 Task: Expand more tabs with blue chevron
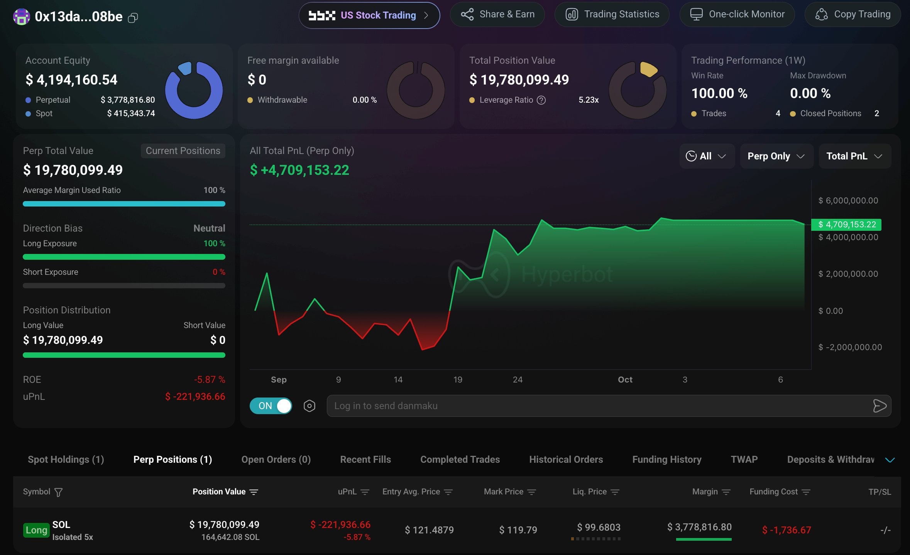(x=890, y=460)
